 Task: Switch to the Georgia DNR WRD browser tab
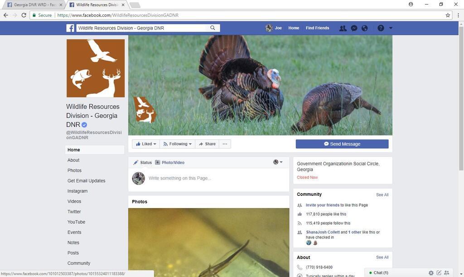[35, 5]
